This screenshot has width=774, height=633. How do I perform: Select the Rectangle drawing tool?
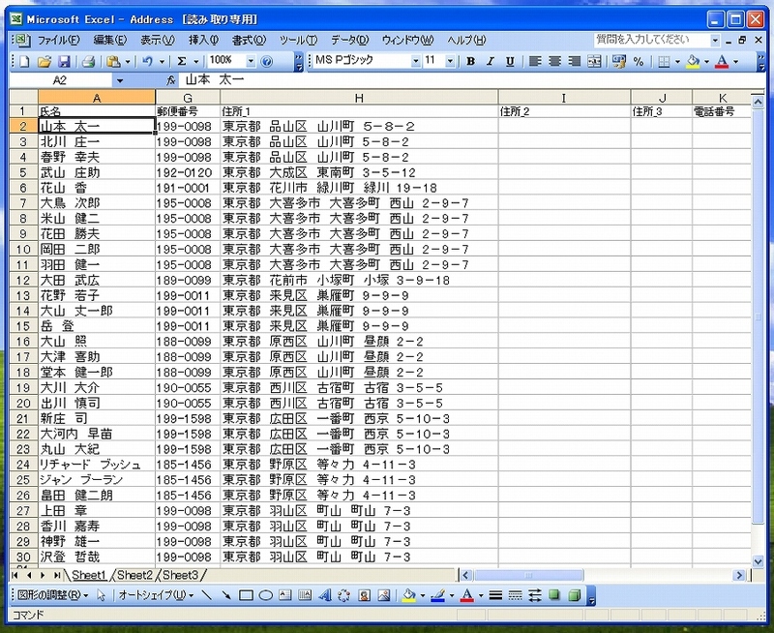(246, 595)
